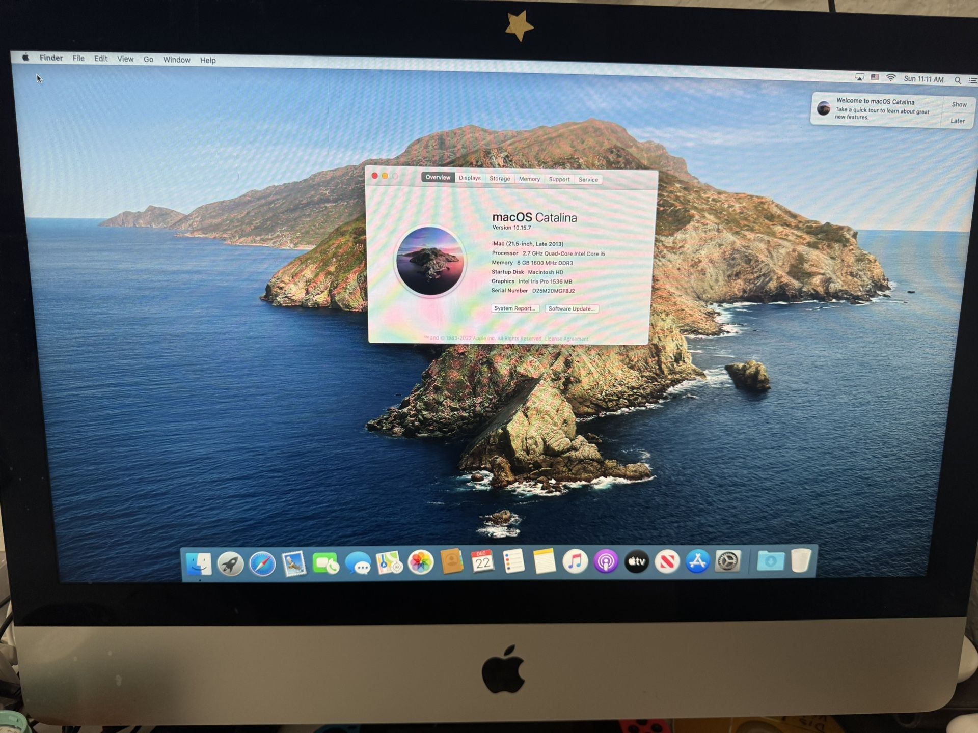Screen dimensions: 978x733
Task: Click serial number D25M20MGF8J2
Action: 553,291
